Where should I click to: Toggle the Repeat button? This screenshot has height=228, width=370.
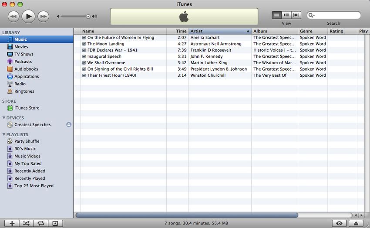pyautogui.click(x=41, y=223)
